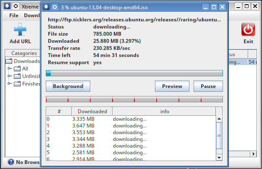
Task: Open the File menu
Action: (14, 16)
